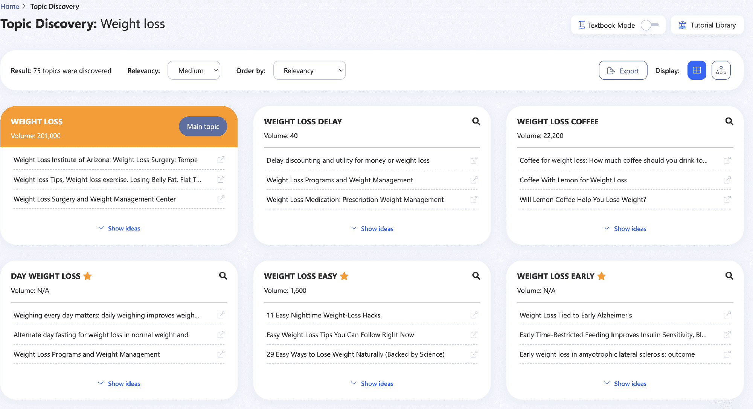The width and height of the screenshot is (753, 409).
Task: Open Easy Weight Loss Tips headline
Action: (340, 335)
